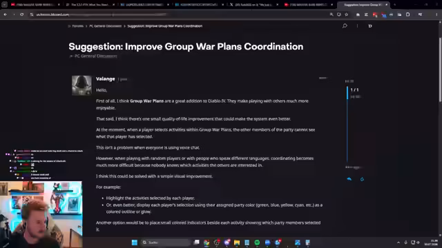Click the blue topic timeline scroller

tap(347, 93)
